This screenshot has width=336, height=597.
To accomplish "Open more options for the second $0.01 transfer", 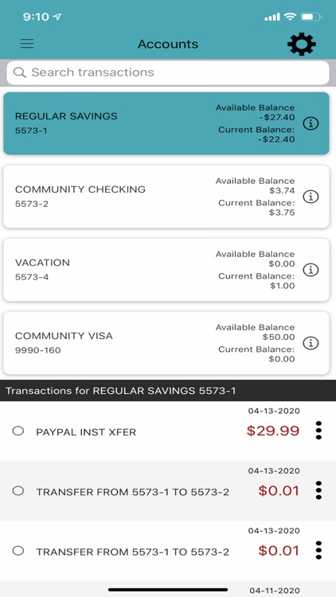I will [x=318, y=550].
